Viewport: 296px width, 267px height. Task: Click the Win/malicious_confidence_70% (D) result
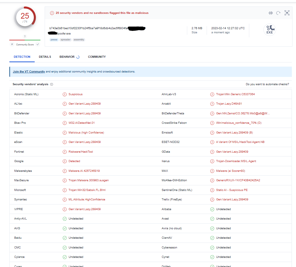(x=239, y=123)
